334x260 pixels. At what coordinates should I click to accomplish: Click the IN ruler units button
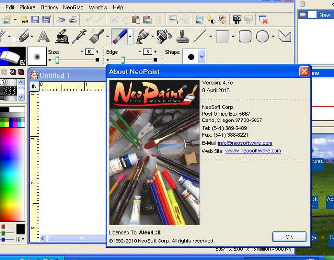click(x=34, y=86)
